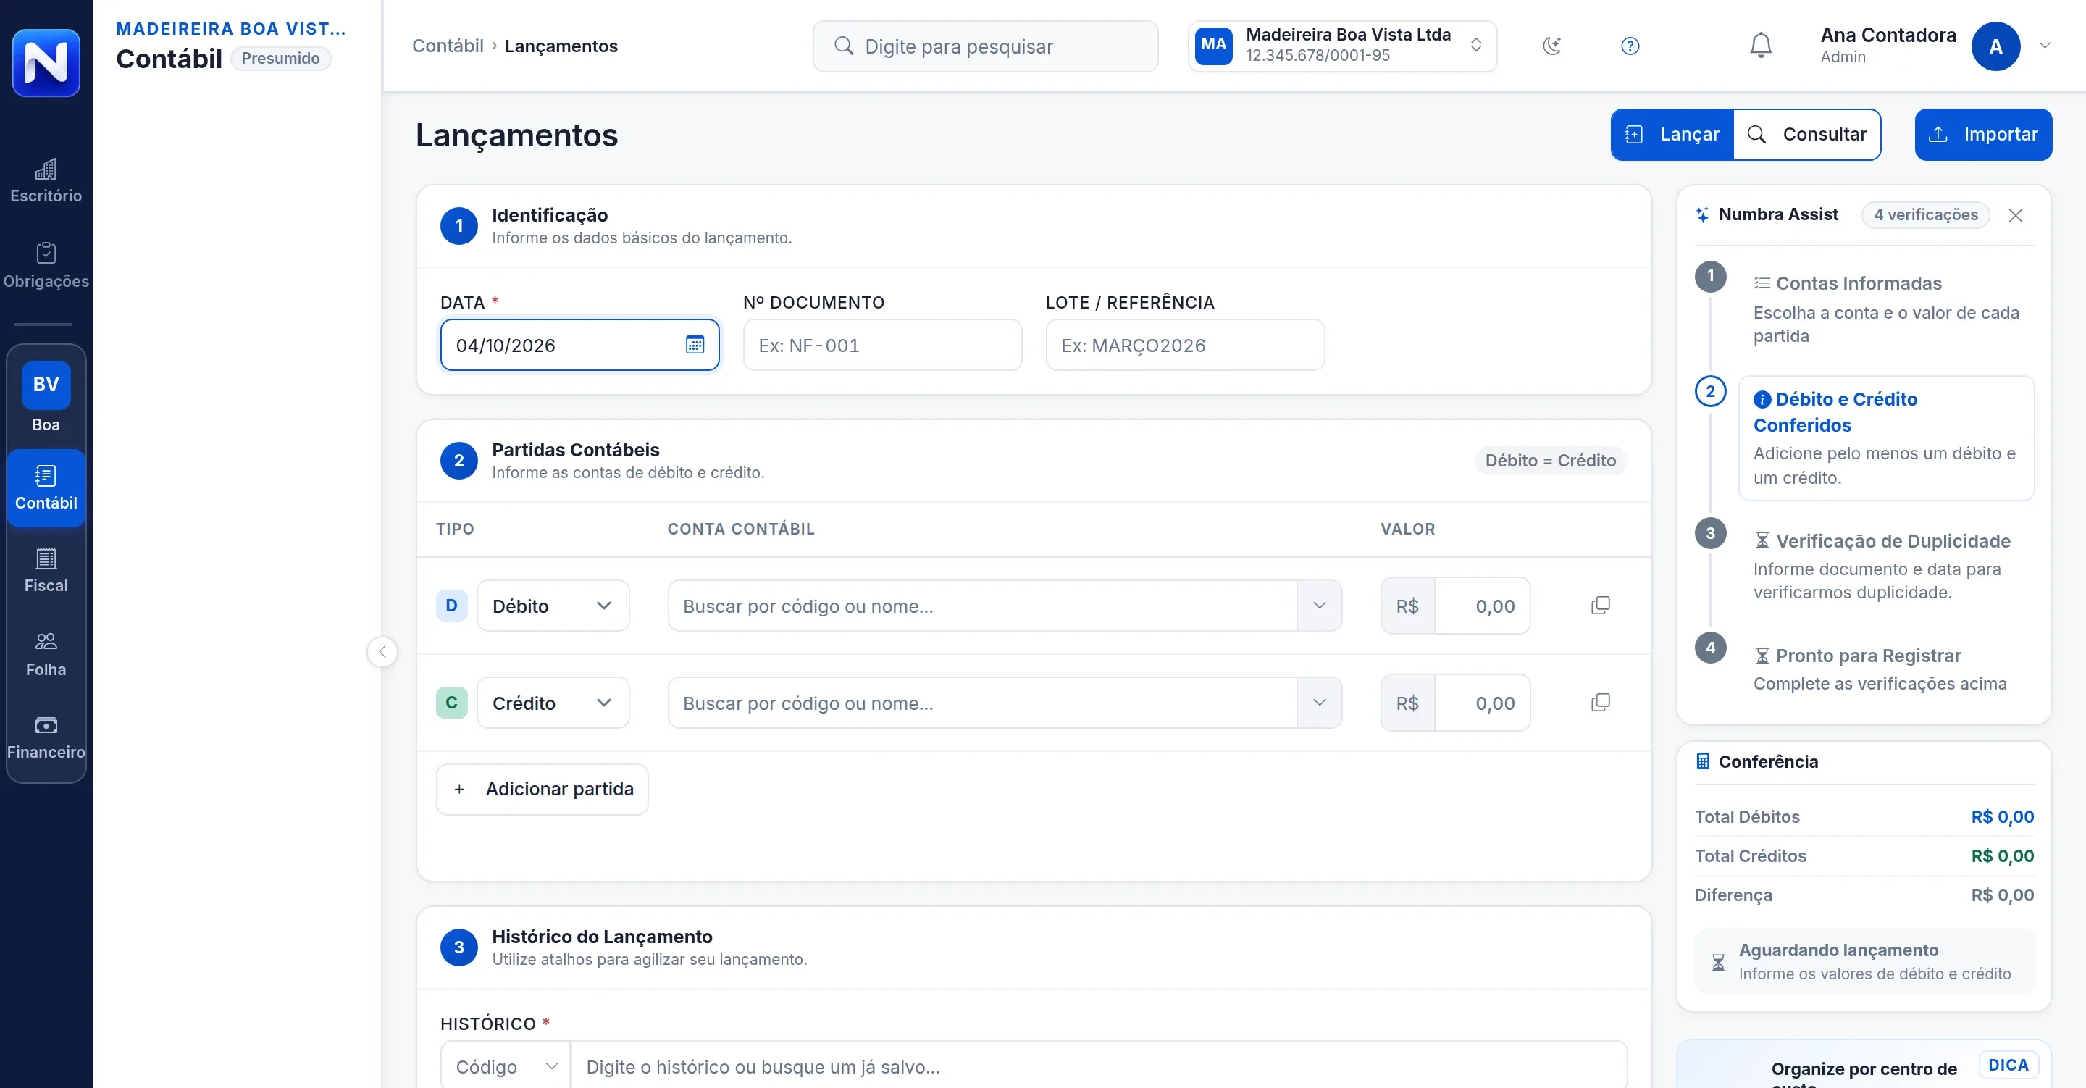Image resolution: width=2086 pixels, height=1088 pixels.
Task: Open the Código dropdown in Histórico
Action: click(506, 1067)
